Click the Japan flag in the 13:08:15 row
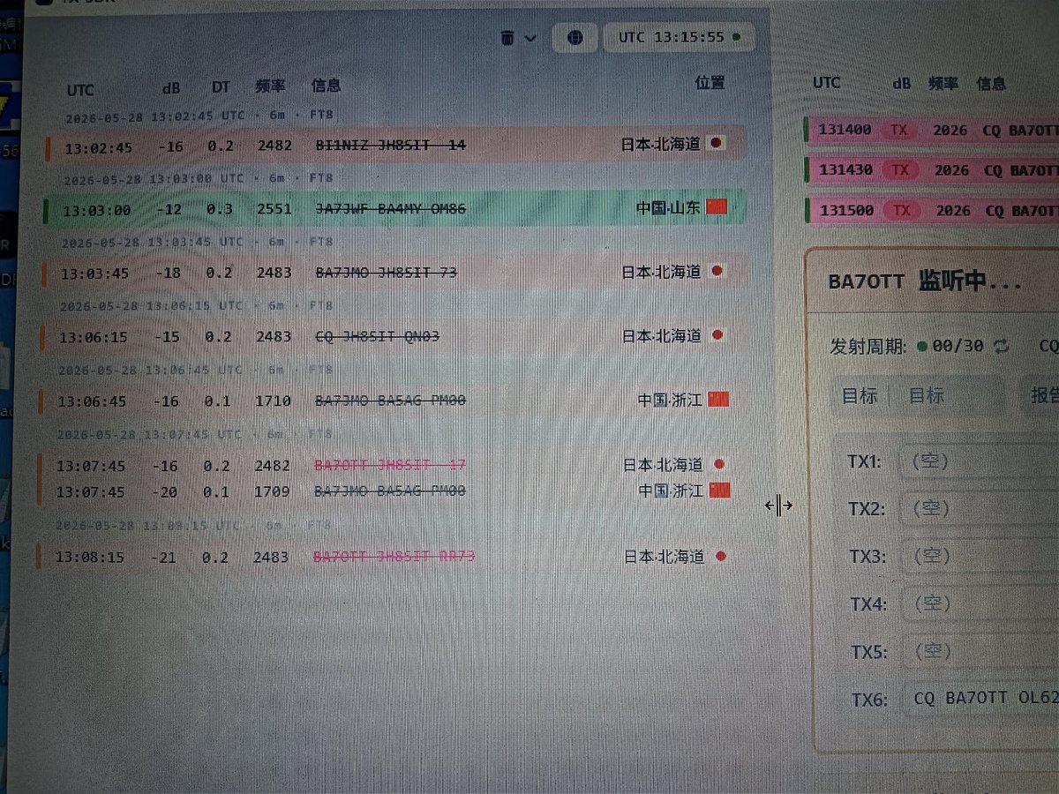Screen dimensions: 1059x794 click(x=720, y=556)
